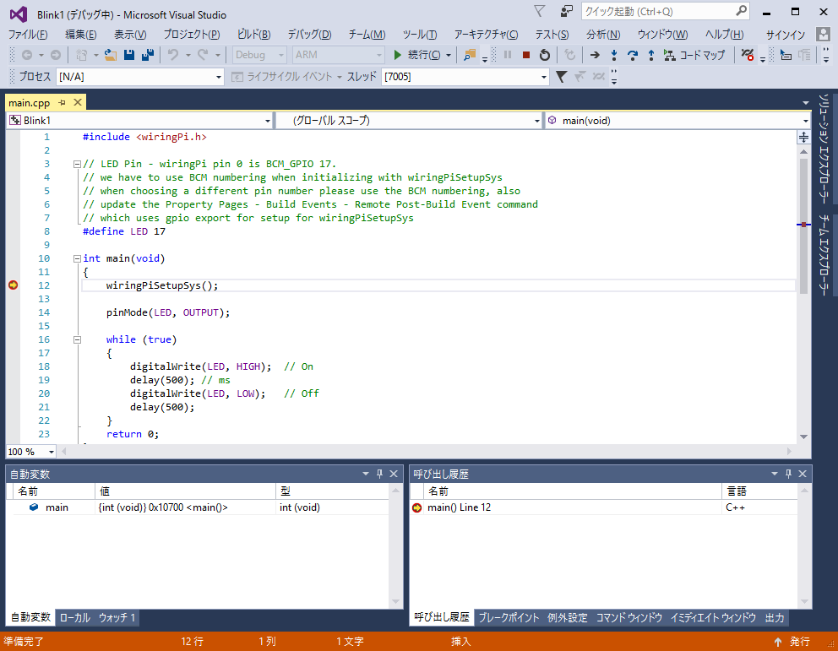The width and height of the screenshot is (838, 651).
Task: Click the Step Into icon
Action: point(614,55)
